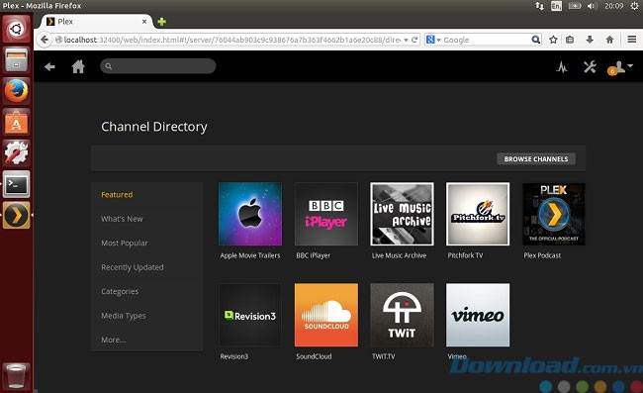Select What's New in sidebar

(122, 219)
